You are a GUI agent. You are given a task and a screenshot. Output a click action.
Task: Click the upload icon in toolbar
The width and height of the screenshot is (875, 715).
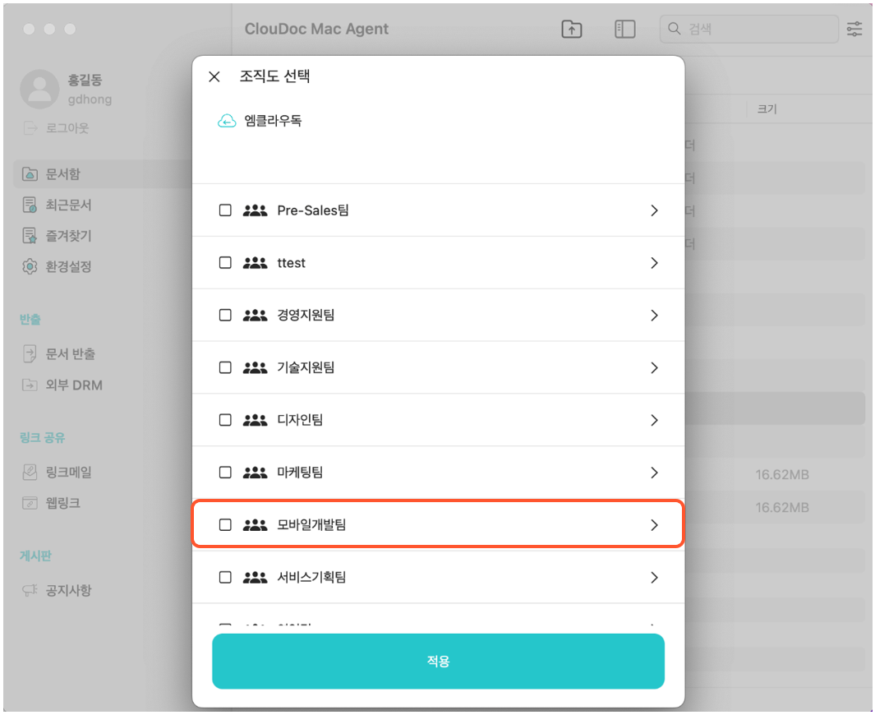point(572,29)
